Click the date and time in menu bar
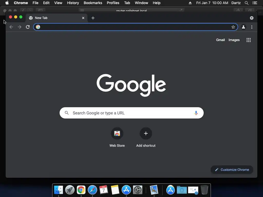The height and width of the screenshot is (197, 263). point(212,3)
